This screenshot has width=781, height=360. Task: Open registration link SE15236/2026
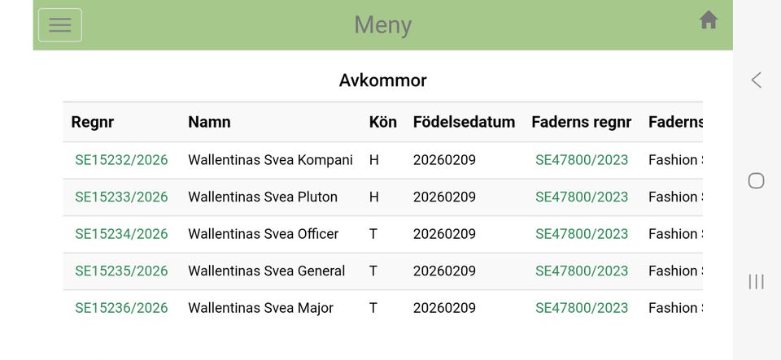tap(121, 308)
